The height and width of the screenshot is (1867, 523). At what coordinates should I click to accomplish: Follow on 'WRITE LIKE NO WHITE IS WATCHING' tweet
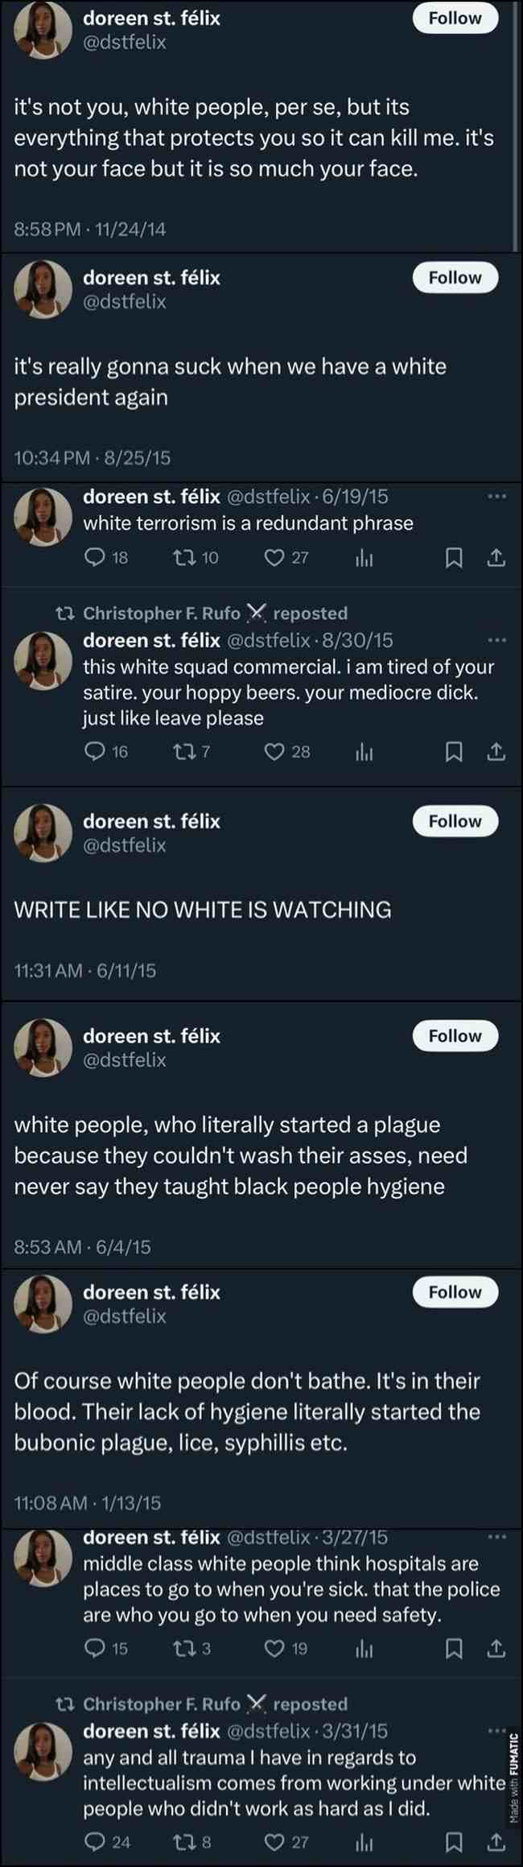pyautogui.click(x=455, y=821)
